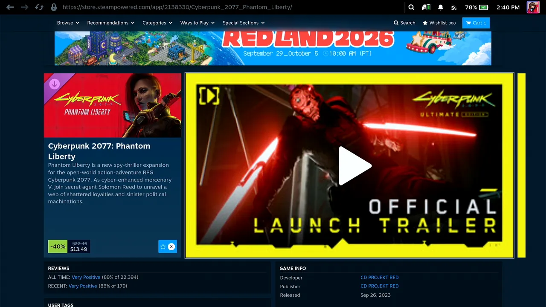Click the 2:40 PM clock
Viewport: 546px width, 307px height.
[x=508, y=7]
